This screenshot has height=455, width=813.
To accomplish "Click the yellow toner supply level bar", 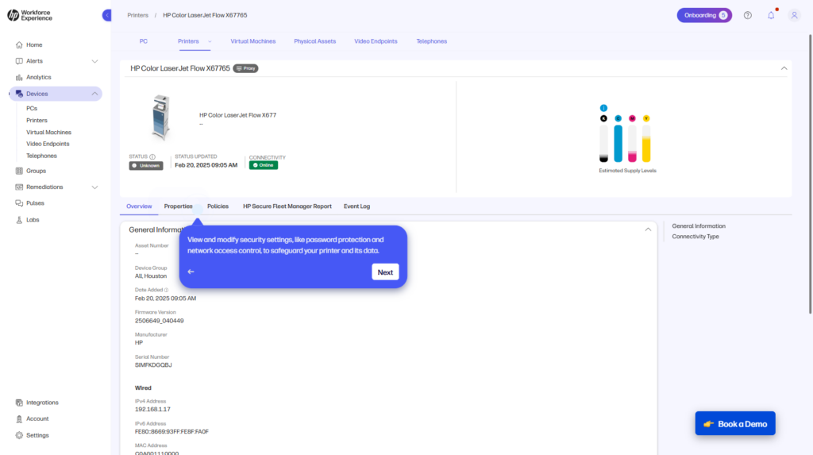I will (x=646, y=144).
